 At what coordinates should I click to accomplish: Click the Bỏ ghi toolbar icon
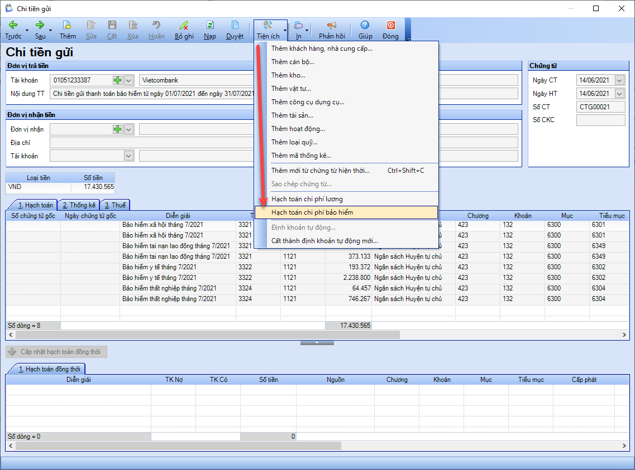184,26
